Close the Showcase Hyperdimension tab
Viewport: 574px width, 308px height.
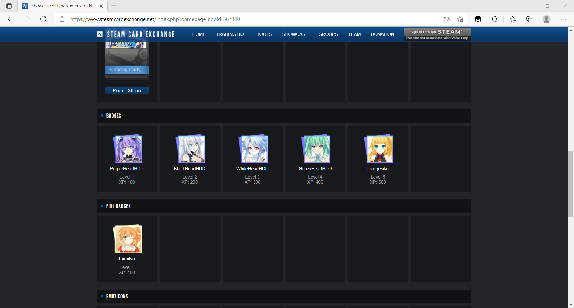(101, 6)
